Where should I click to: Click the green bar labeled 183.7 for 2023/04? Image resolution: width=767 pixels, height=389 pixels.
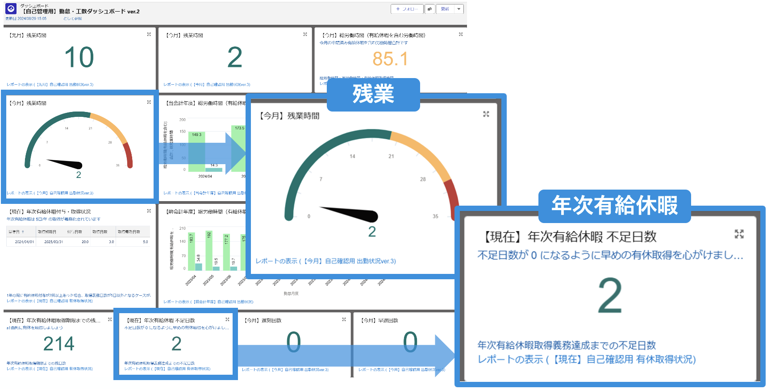(x=191, y=252)
